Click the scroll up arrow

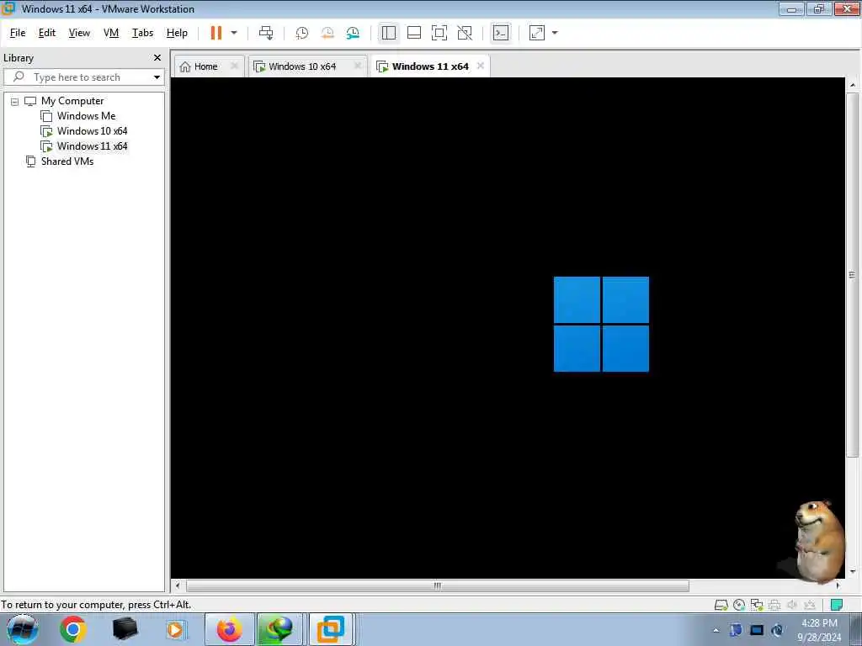coord(852,85)
